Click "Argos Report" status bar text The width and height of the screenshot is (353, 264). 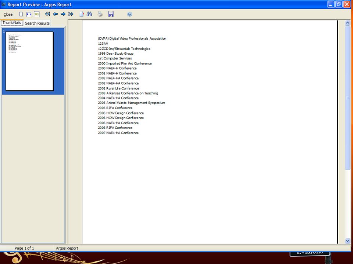point(67,248)
